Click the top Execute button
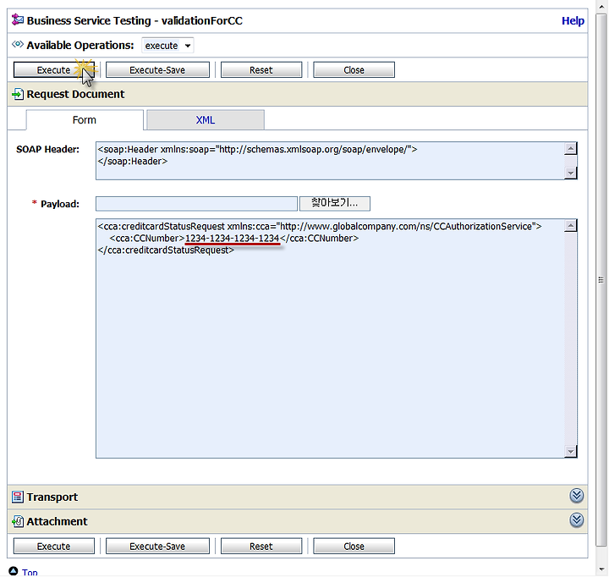Image resolution: width=609 pixels, height=577 pixels. point(53,70)
